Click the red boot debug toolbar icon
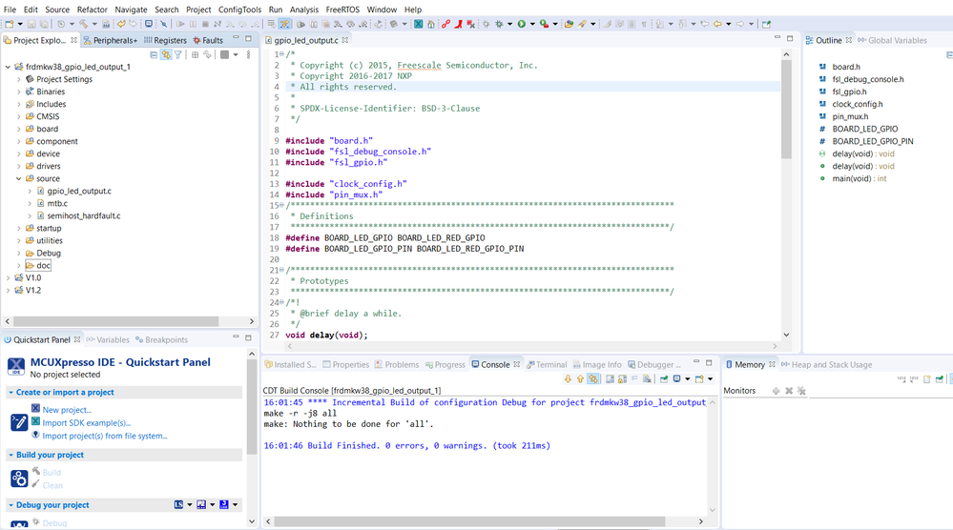 coord(458,24)
